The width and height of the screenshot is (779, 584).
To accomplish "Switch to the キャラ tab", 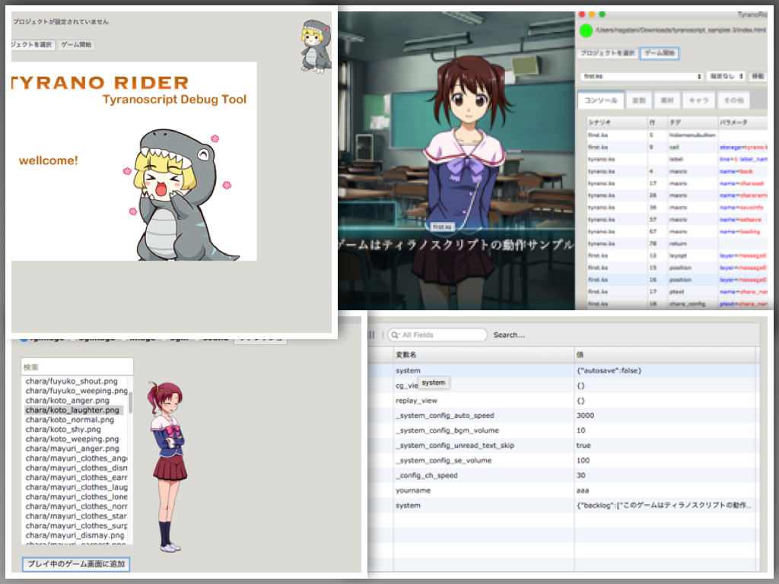I will 698,100.
